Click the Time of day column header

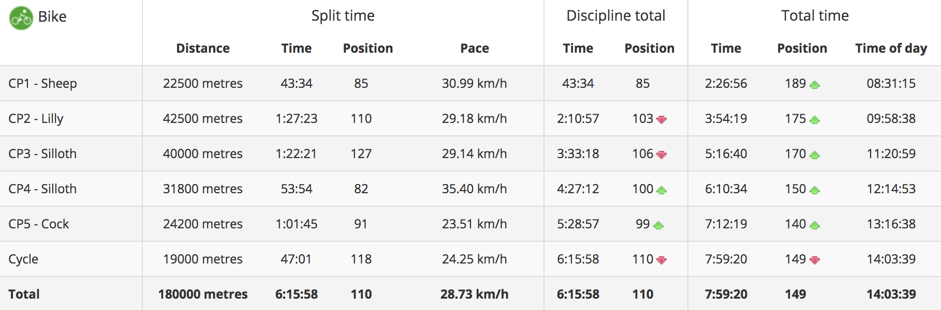[891, 49]
